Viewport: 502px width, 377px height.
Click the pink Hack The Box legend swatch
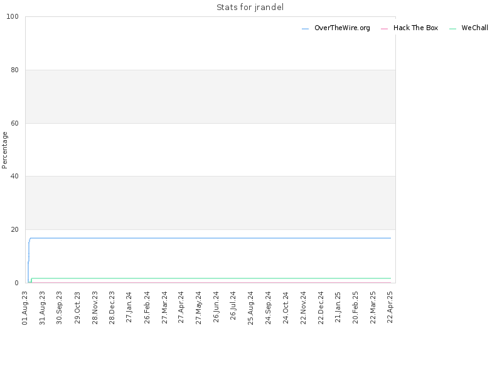(x=384, y=29)
